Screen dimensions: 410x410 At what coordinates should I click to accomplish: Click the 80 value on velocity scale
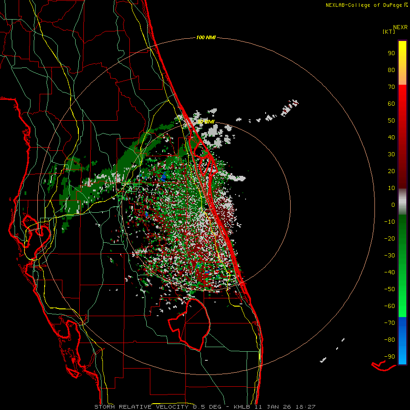391,70
